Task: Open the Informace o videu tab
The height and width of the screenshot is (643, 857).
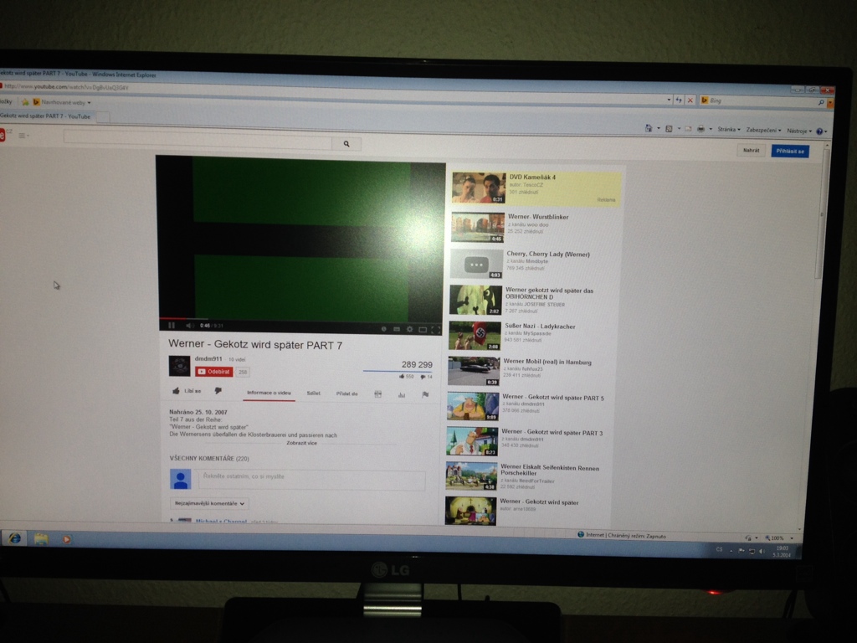Action: (x=269, y=393)
